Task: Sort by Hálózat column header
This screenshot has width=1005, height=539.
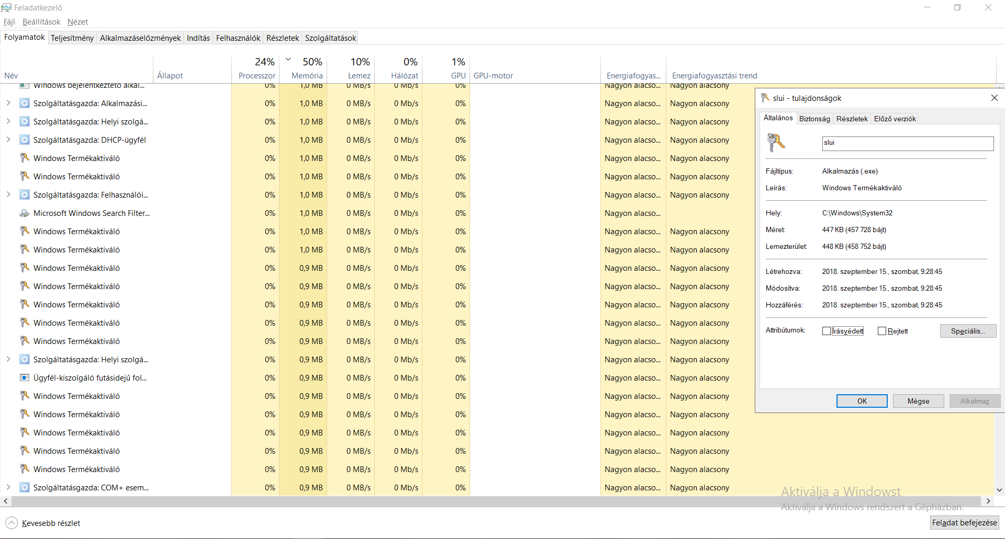Action: 398,68
